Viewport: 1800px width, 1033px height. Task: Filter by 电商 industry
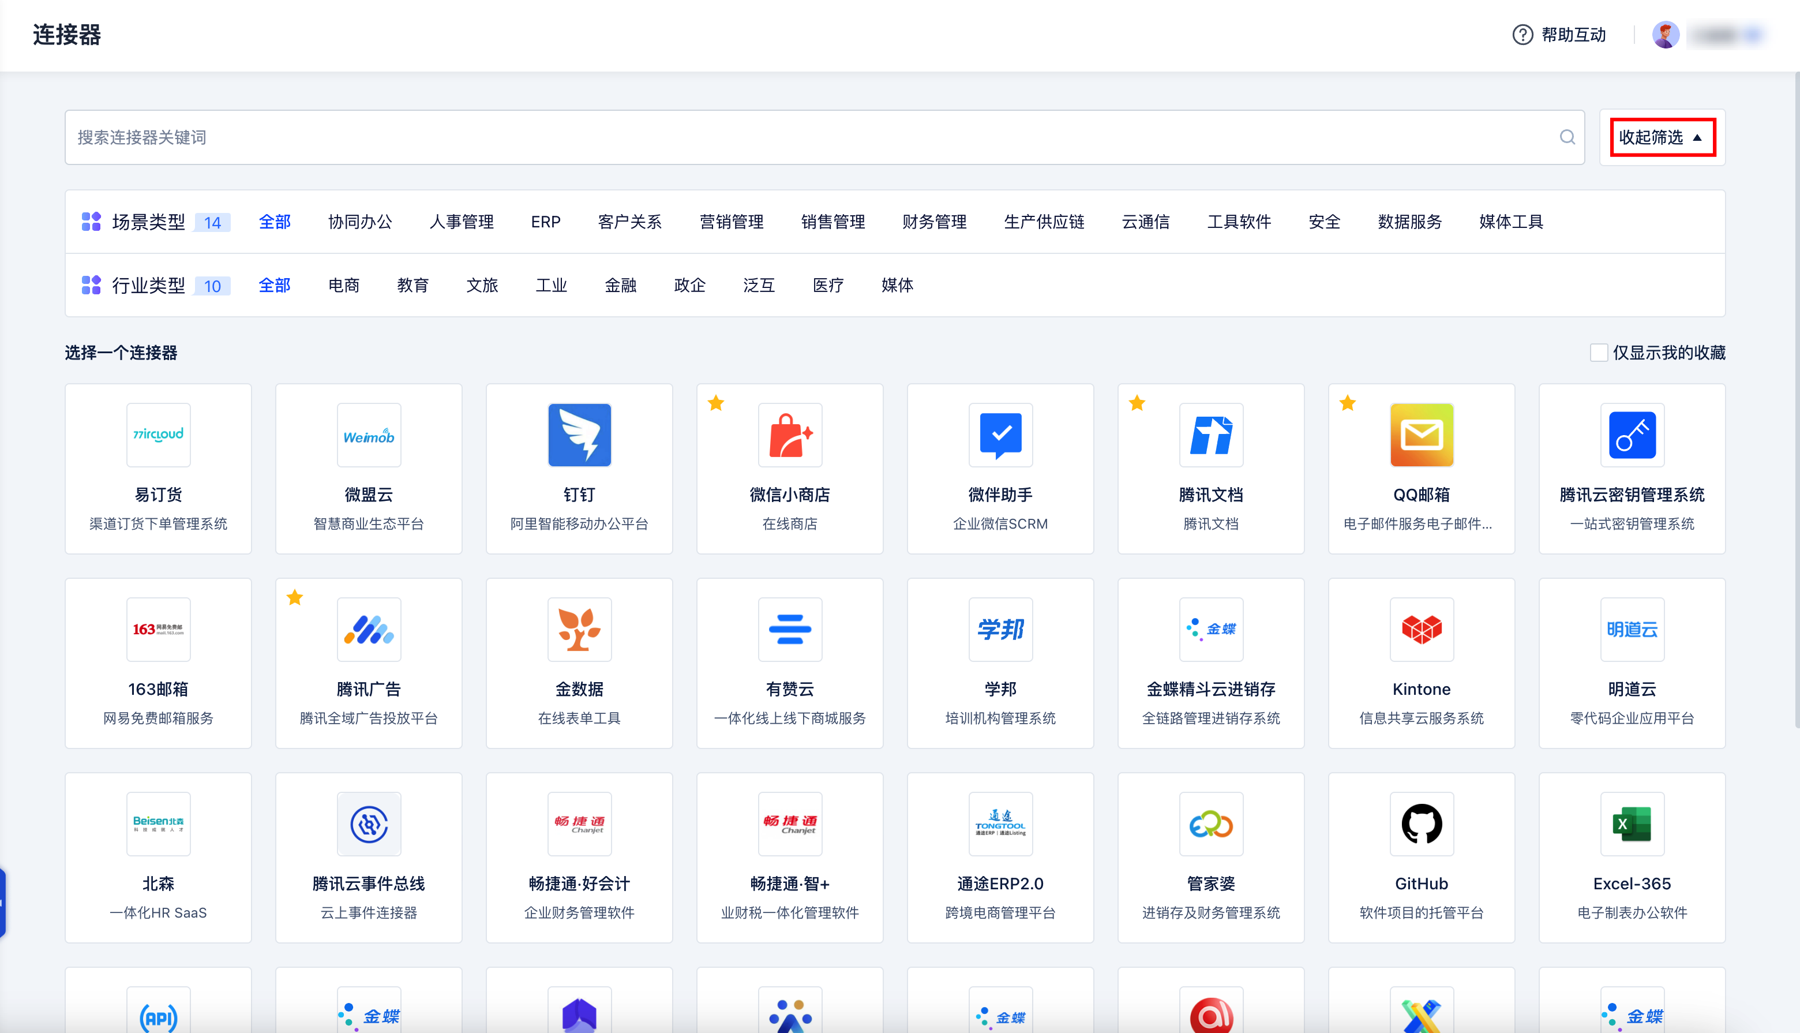[344, 285]
